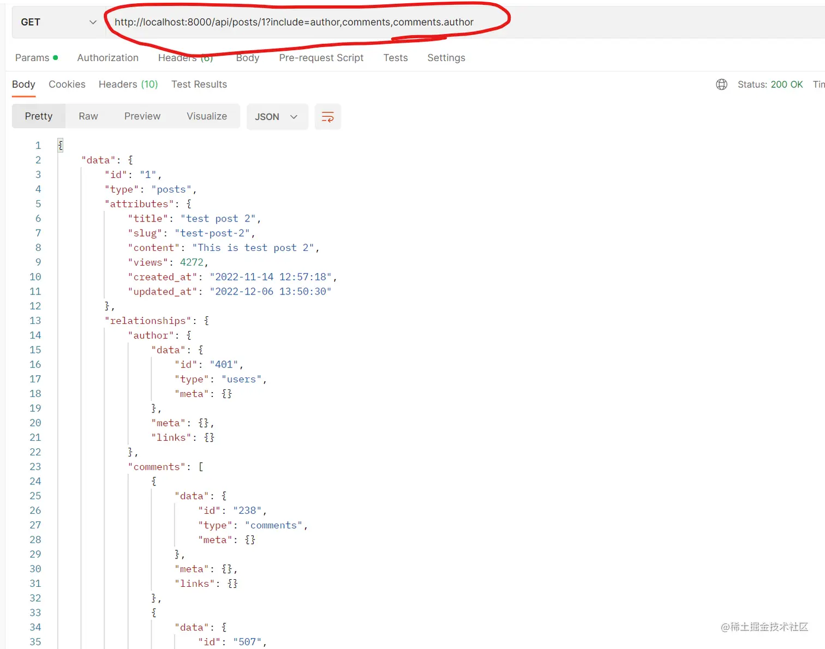Click line number 13 in the gutter
Screen dimensions: 825x649
[35, 321]
